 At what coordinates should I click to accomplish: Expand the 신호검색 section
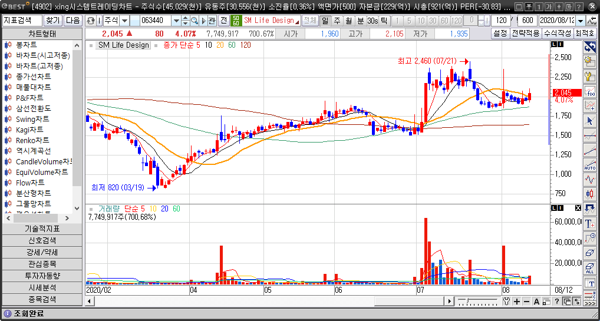pyautogui.click(x=42, y=241)
